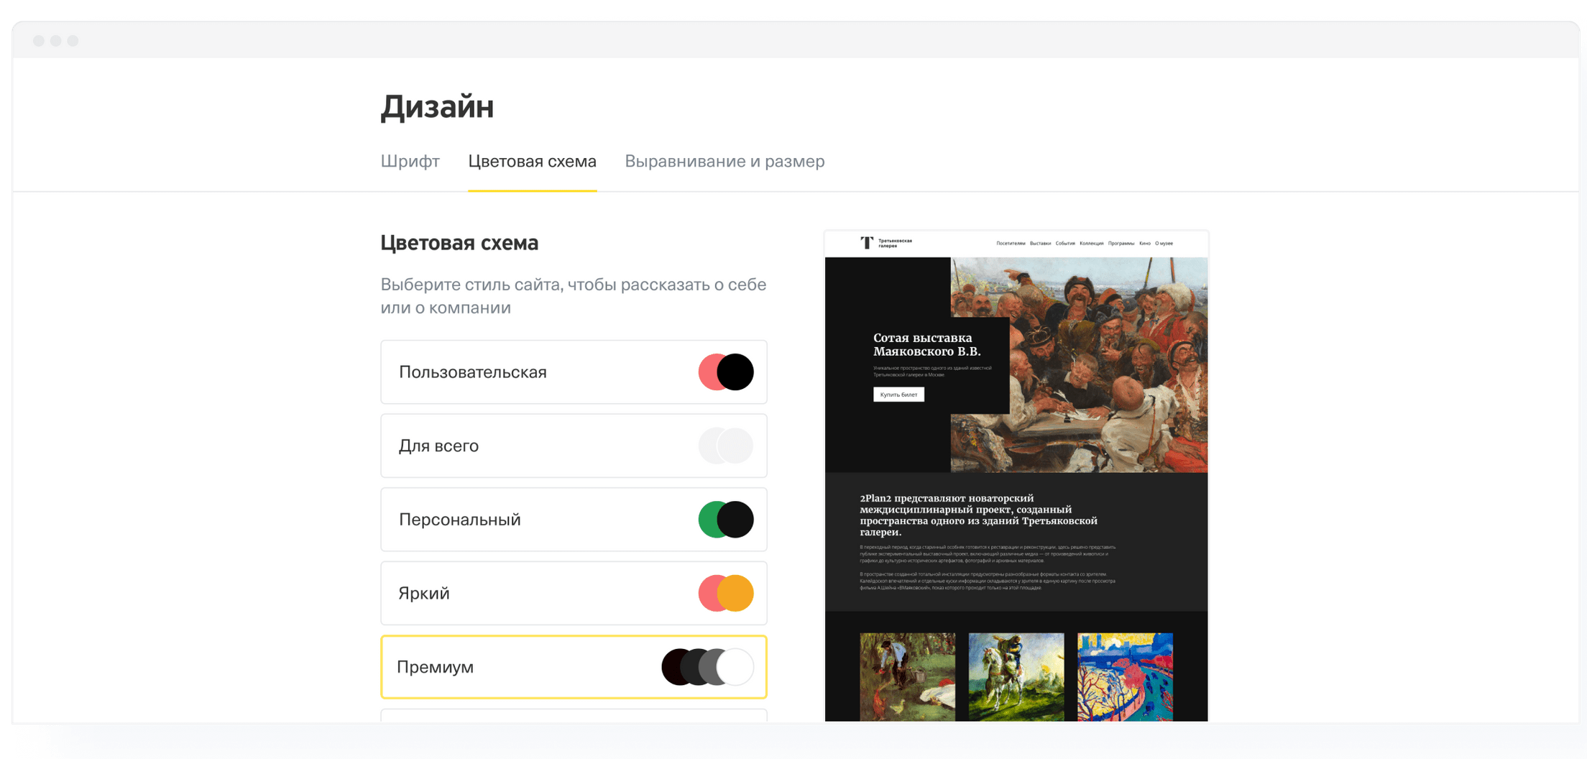Switch to the Шрифт tab

[410, 161]
